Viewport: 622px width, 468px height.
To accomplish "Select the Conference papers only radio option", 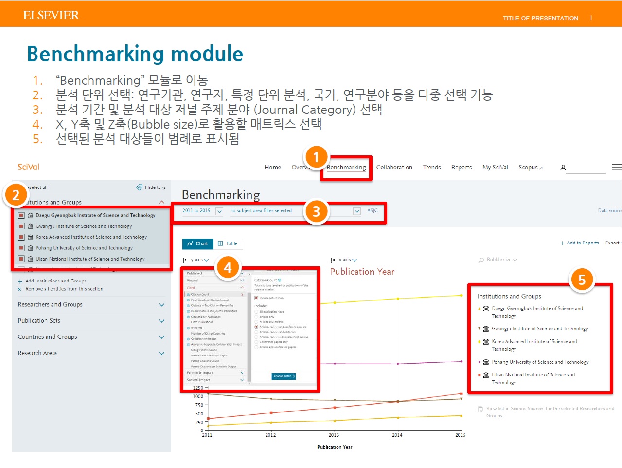I will 256,342.
